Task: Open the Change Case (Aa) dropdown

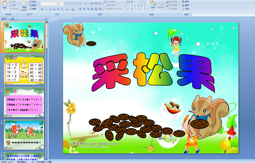Action: pos(67,9)
